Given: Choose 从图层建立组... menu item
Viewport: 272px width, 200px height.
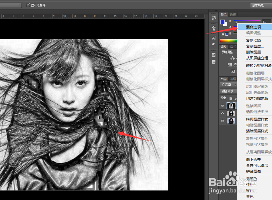Looking at the screenshot, I should click(255, 58).
